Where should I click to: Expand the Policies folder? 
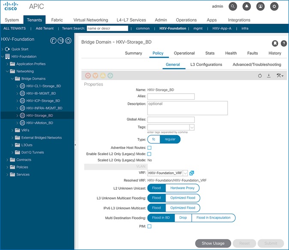7,167
